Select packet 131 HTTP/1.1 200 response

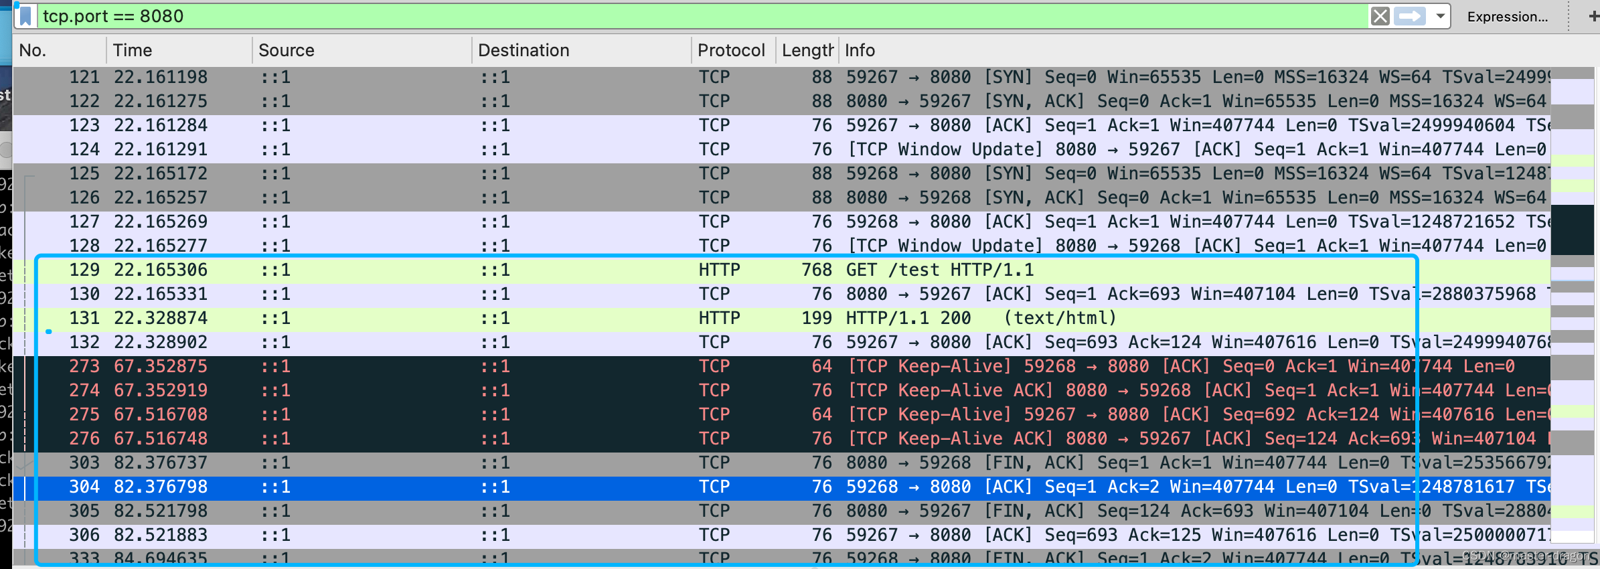point(782,319)
